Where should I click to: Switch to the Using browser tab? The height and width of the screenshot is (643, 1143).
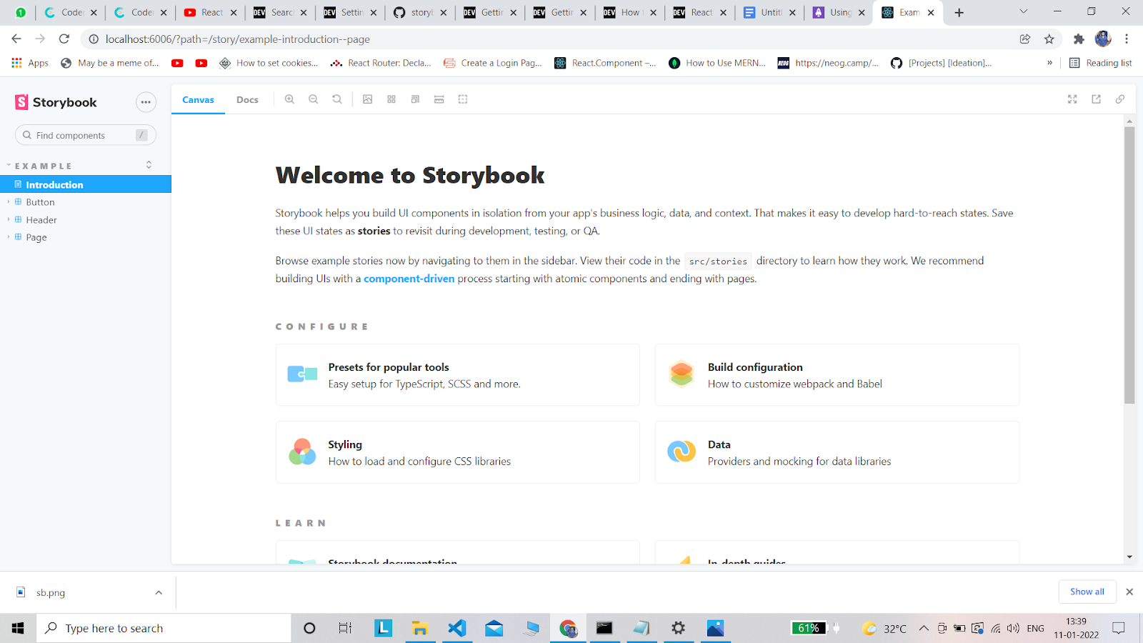click(840, 12)
